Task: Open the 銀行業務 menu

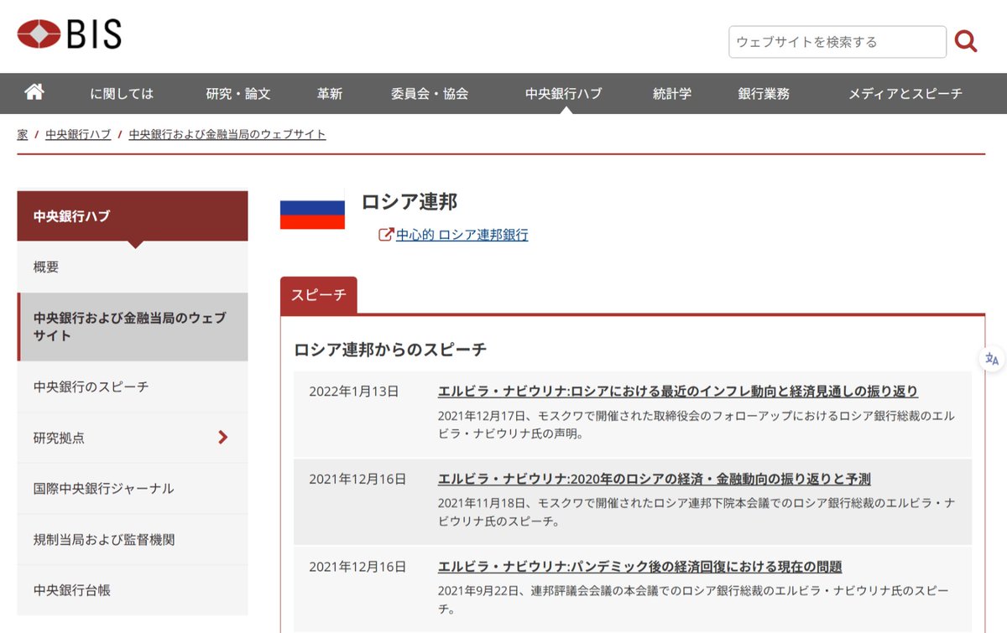Action: click(x=764, y=94)
